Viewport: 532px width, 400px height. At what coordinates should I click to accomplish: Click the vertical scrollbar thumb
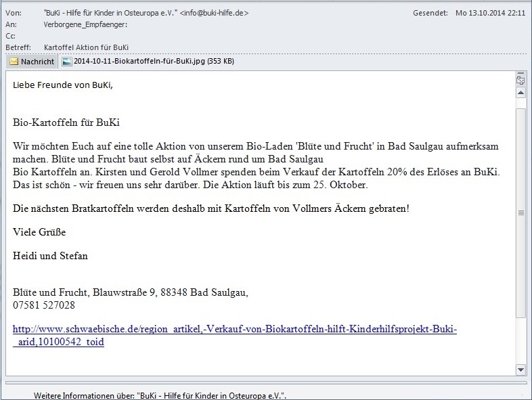tap(520, 213)
